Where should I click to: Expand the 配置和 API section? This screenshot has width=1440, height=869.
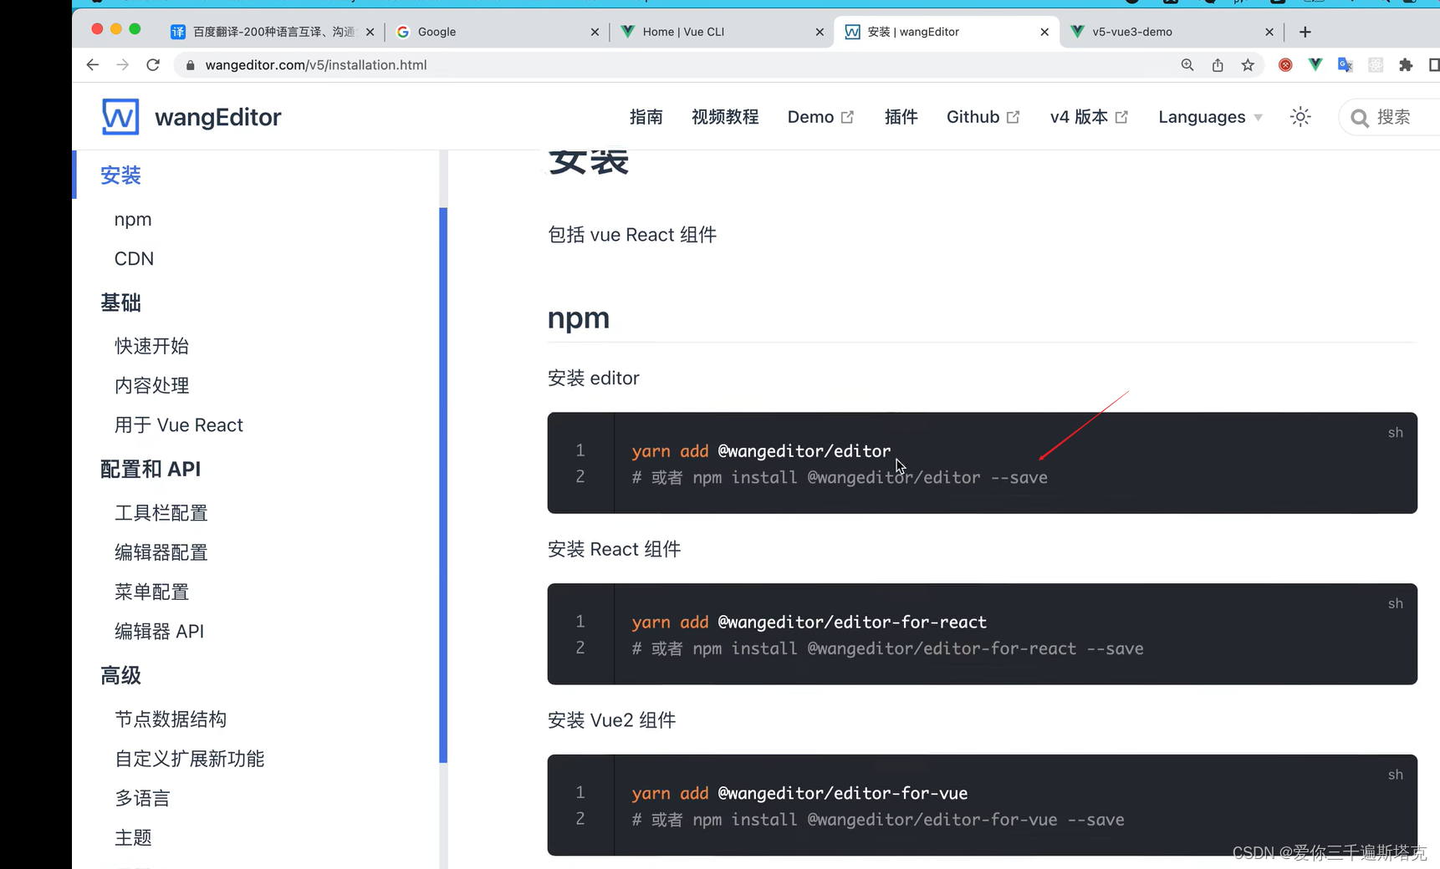(151, 469)
